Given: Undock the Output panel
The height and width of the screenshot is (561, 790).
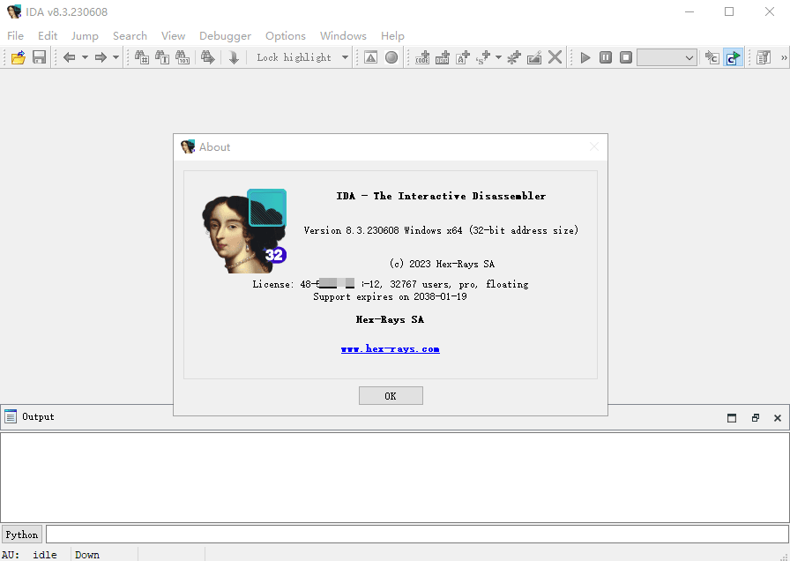Looking at the screenshot, I should click(x=756, y=417).
